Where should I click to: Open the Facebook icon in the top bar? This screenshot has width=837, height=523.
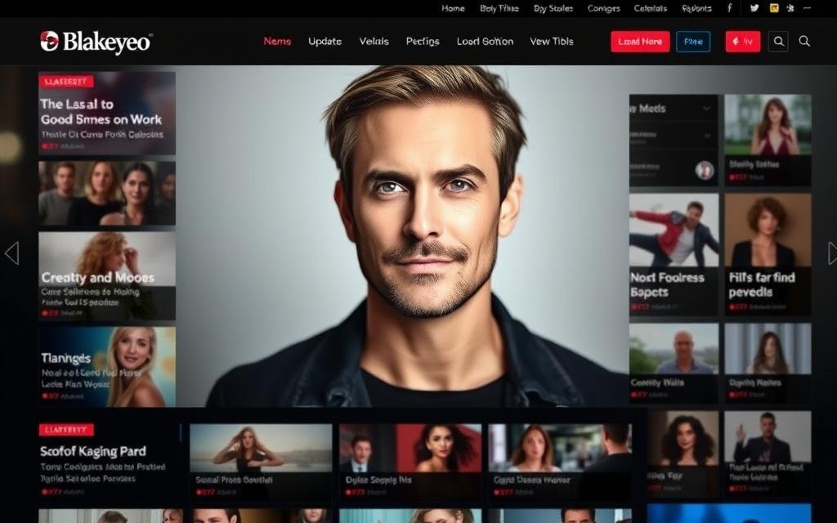[729, 8]
